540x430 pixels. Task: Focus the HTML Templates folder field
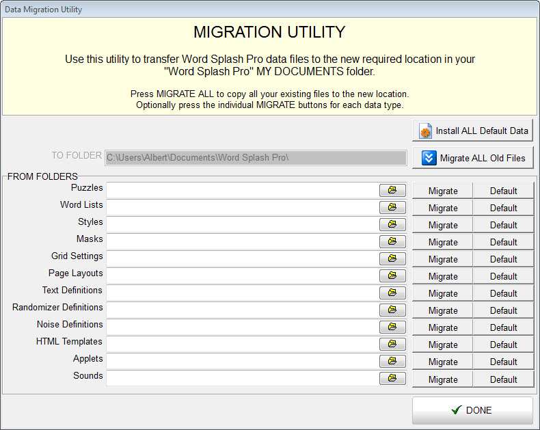click(x=243, y=344)
